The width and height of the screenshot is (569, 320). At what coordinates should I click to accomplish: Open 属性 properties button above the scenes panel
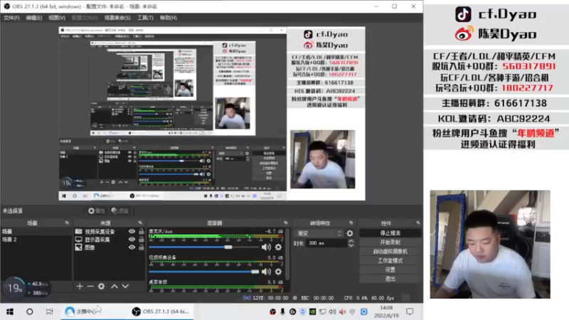(x=96, y=210)
